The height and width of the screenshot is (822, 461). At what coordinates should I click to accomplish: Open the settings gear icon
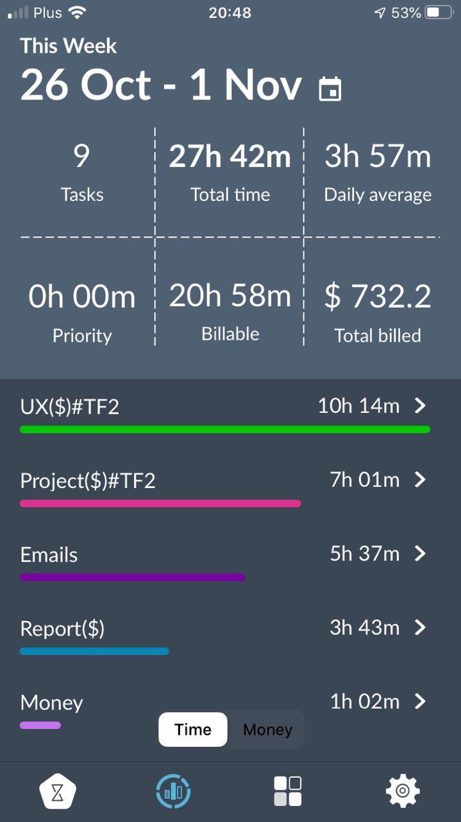(x=403, y=791)
